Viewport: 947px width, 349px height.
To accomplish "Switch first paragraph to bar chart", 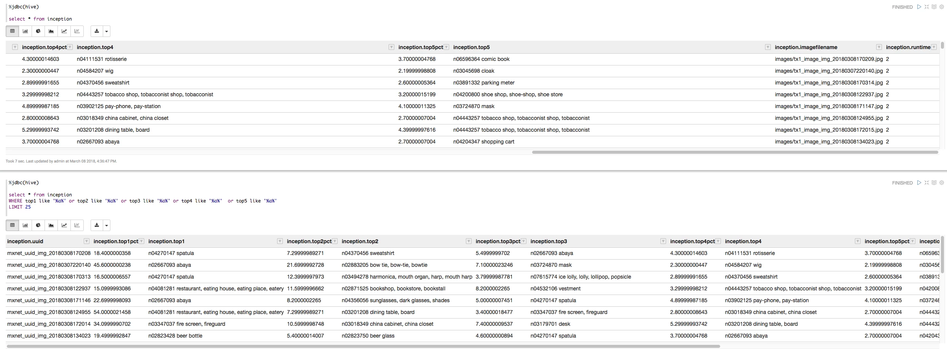I will (x=25, y=31).
